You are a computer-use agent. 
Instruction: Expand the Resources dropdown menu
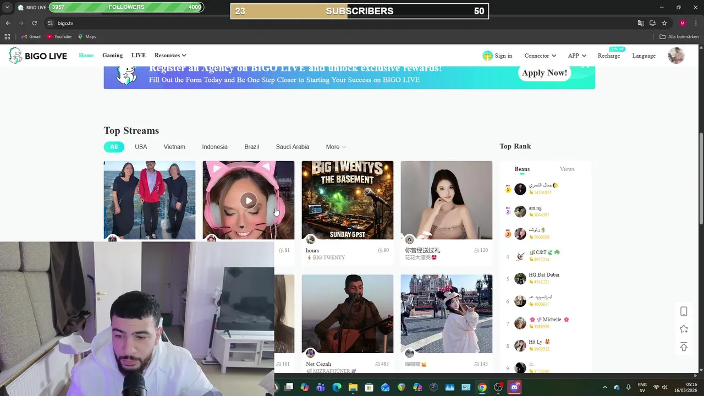coord(170,56)
